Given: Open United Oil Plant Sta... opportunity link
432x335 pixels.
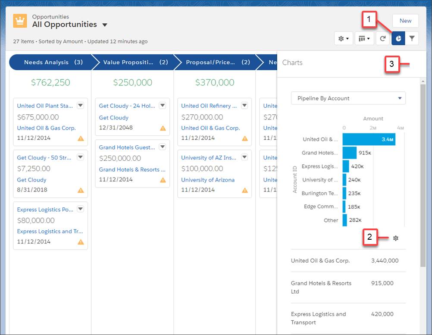Looking at the screenshot, I should tap(45, 106).
